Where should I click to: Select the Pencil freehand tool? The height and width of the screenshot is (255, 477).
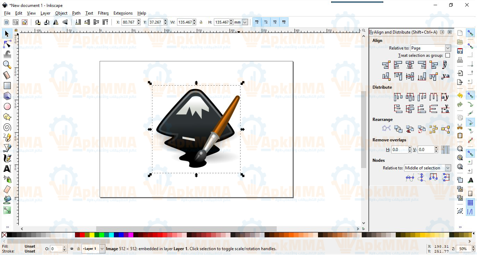click(7, 138)
